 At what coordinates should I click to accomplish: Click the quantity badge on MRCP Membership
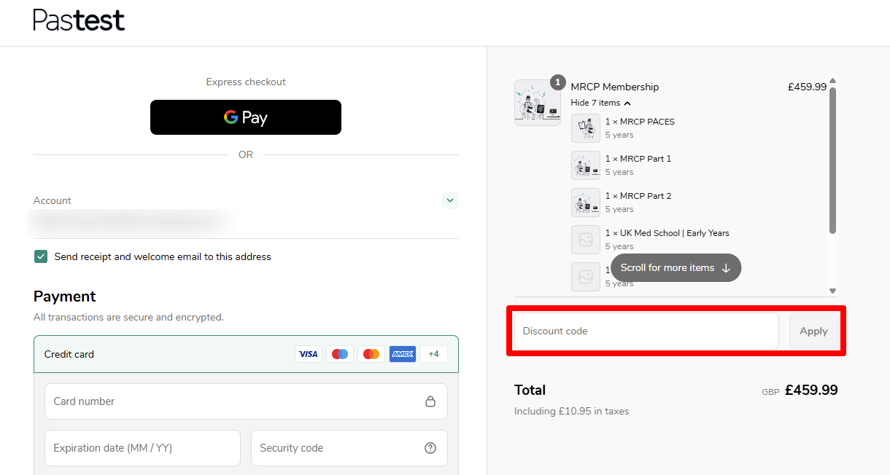(x=558, y=82)
